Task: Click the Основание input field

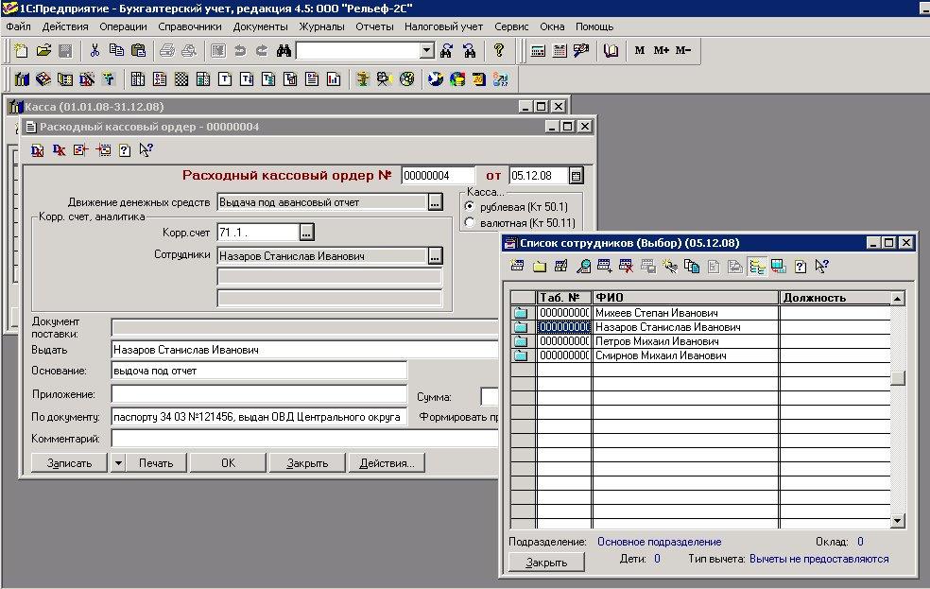Action: [x=259, y=371]
